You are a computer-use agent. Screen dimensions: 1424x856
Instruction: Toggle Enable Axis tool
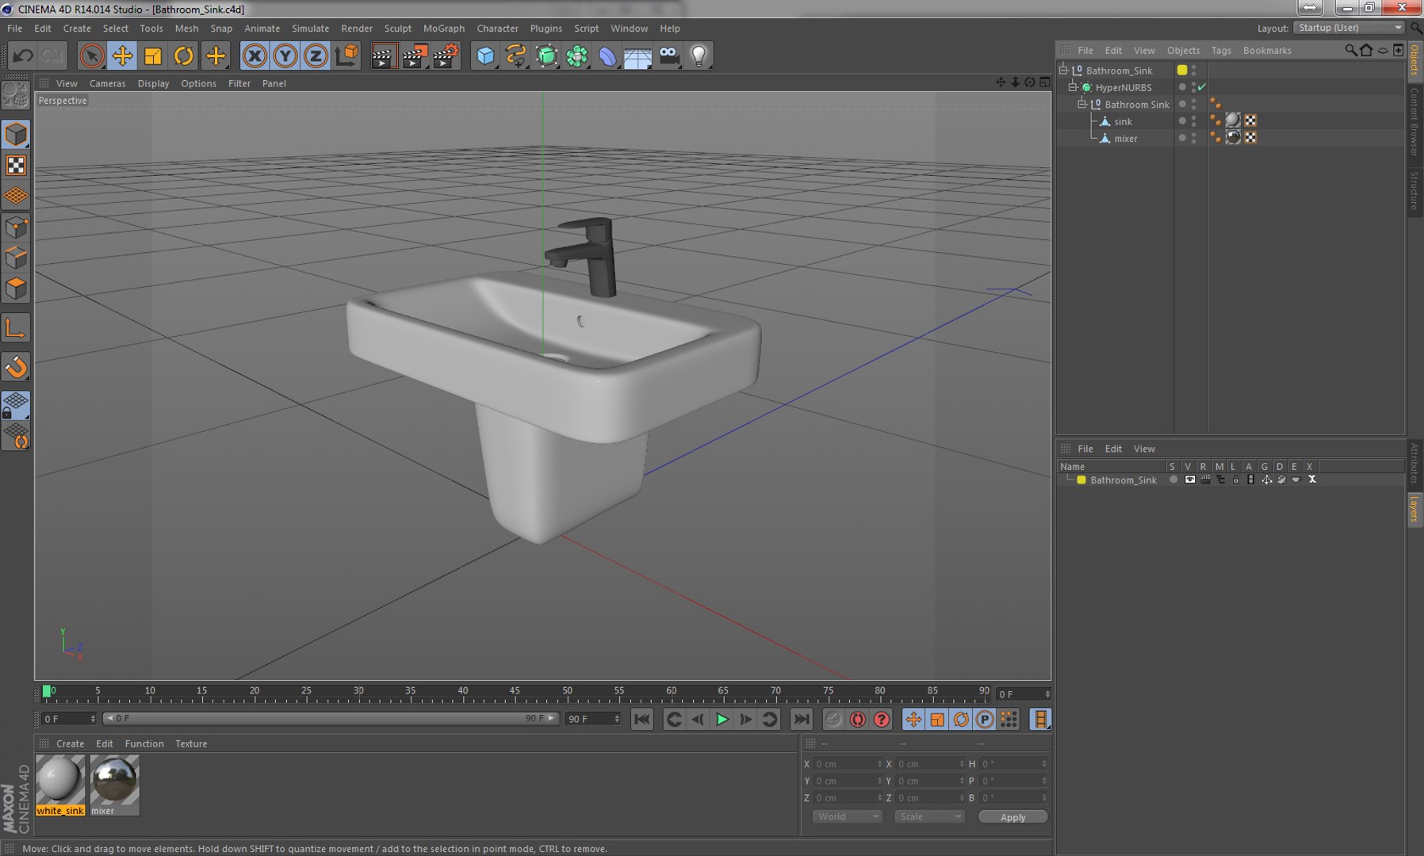coord(16,328)
